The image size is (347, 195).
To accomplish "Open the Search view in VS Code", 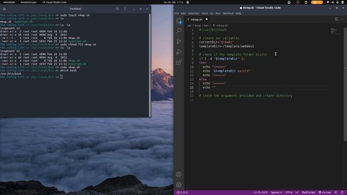I will click(179, 30).
